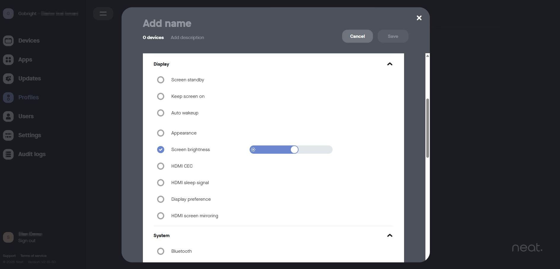
Task: Uncheck the Screen brightness option
Action: [161, 150]
